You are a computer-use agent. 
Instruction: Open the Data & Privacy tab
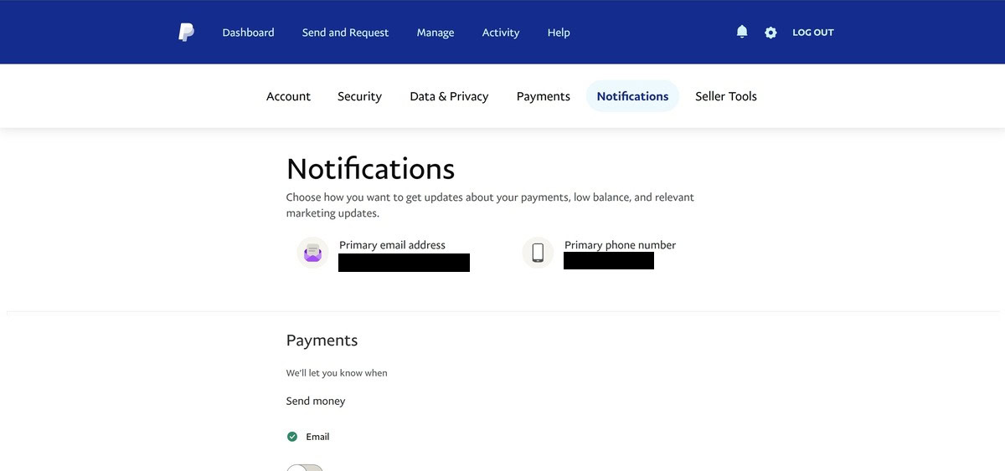coord(449,96)
